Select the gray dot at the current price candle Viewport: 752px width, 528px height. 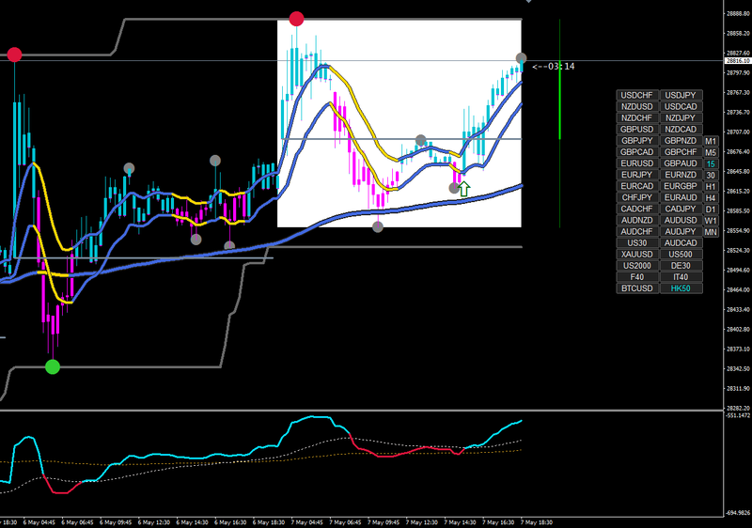tap(521, 58)
